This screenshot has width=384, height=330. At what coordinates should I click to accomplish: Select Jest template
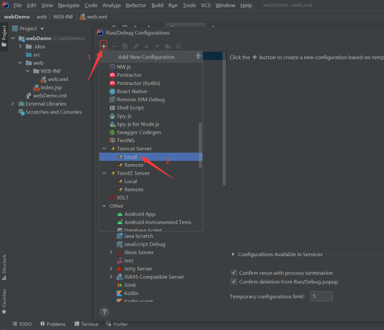128,261
